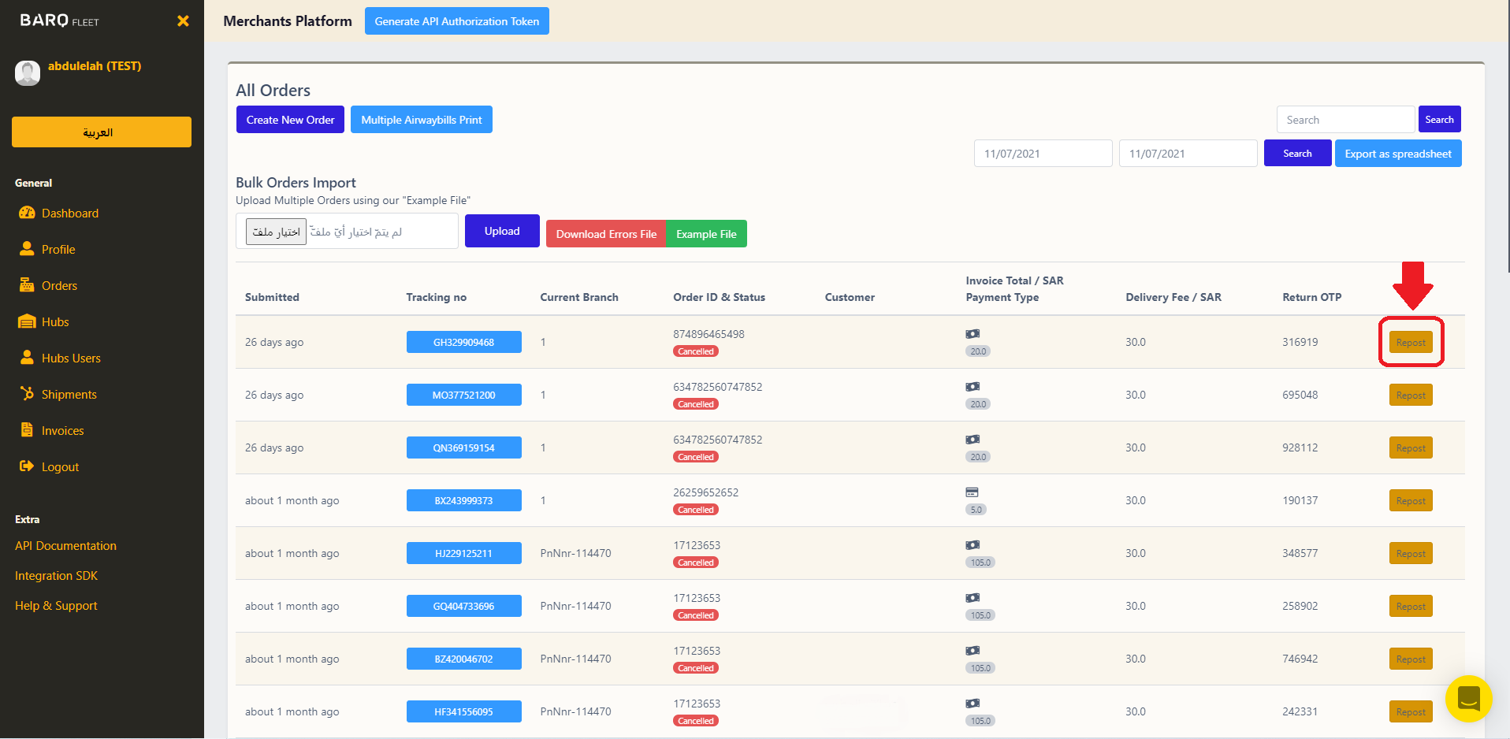Repost order with OTP 190137

point(1411,501)
